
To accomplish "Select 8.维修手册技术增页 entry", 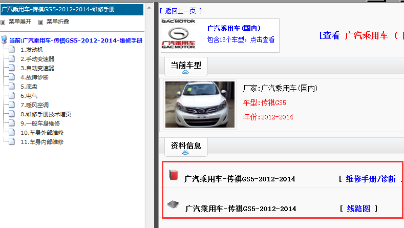I will (46, 114).
